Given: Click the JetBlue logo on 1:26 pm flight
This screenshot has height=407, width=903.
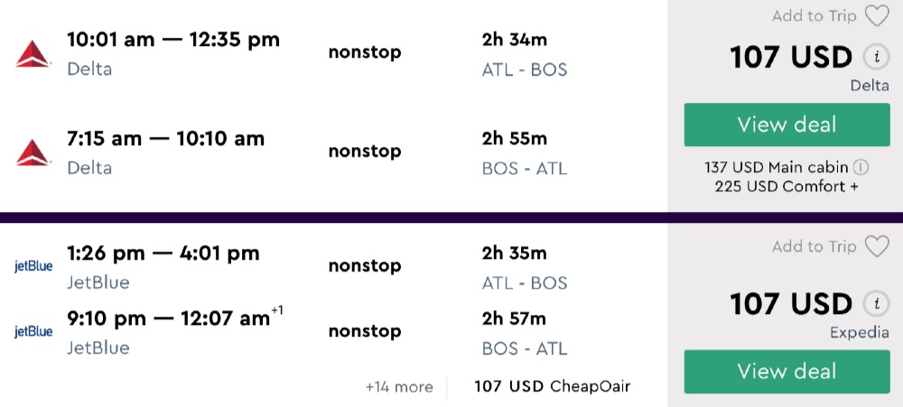Looking at the screenshot, I should click(33, 266).
